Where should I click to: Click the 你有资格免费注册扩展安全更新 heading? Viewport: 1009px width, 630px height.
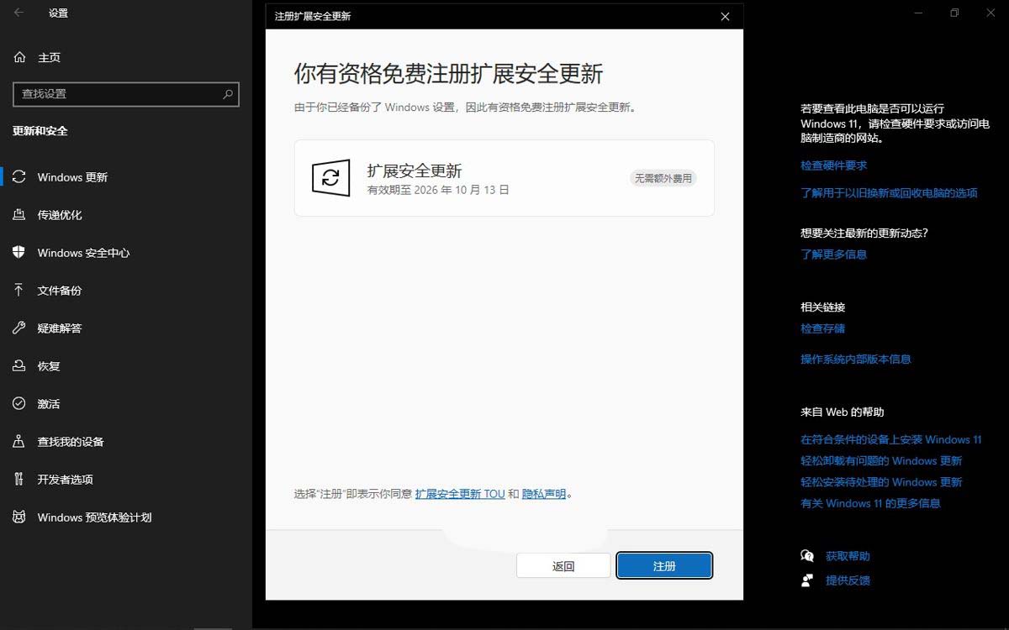coord(448,73)
